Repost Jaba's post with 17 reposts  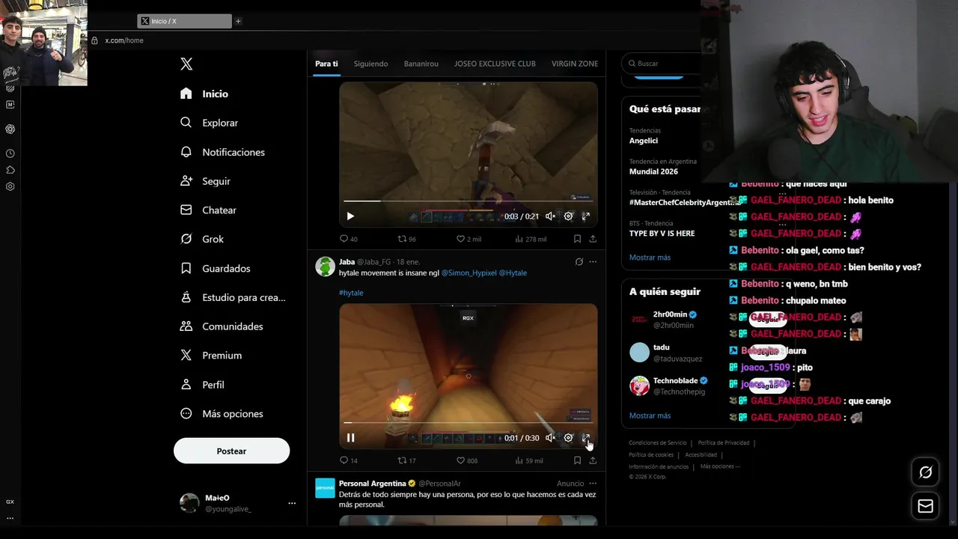coord(406,460)
